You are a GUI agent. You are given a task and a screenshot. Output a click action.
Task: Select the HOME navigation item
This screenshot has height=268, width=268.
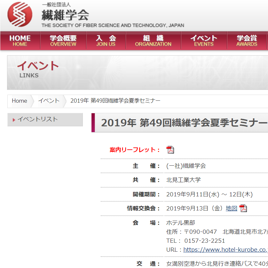[x=20, y=40]
